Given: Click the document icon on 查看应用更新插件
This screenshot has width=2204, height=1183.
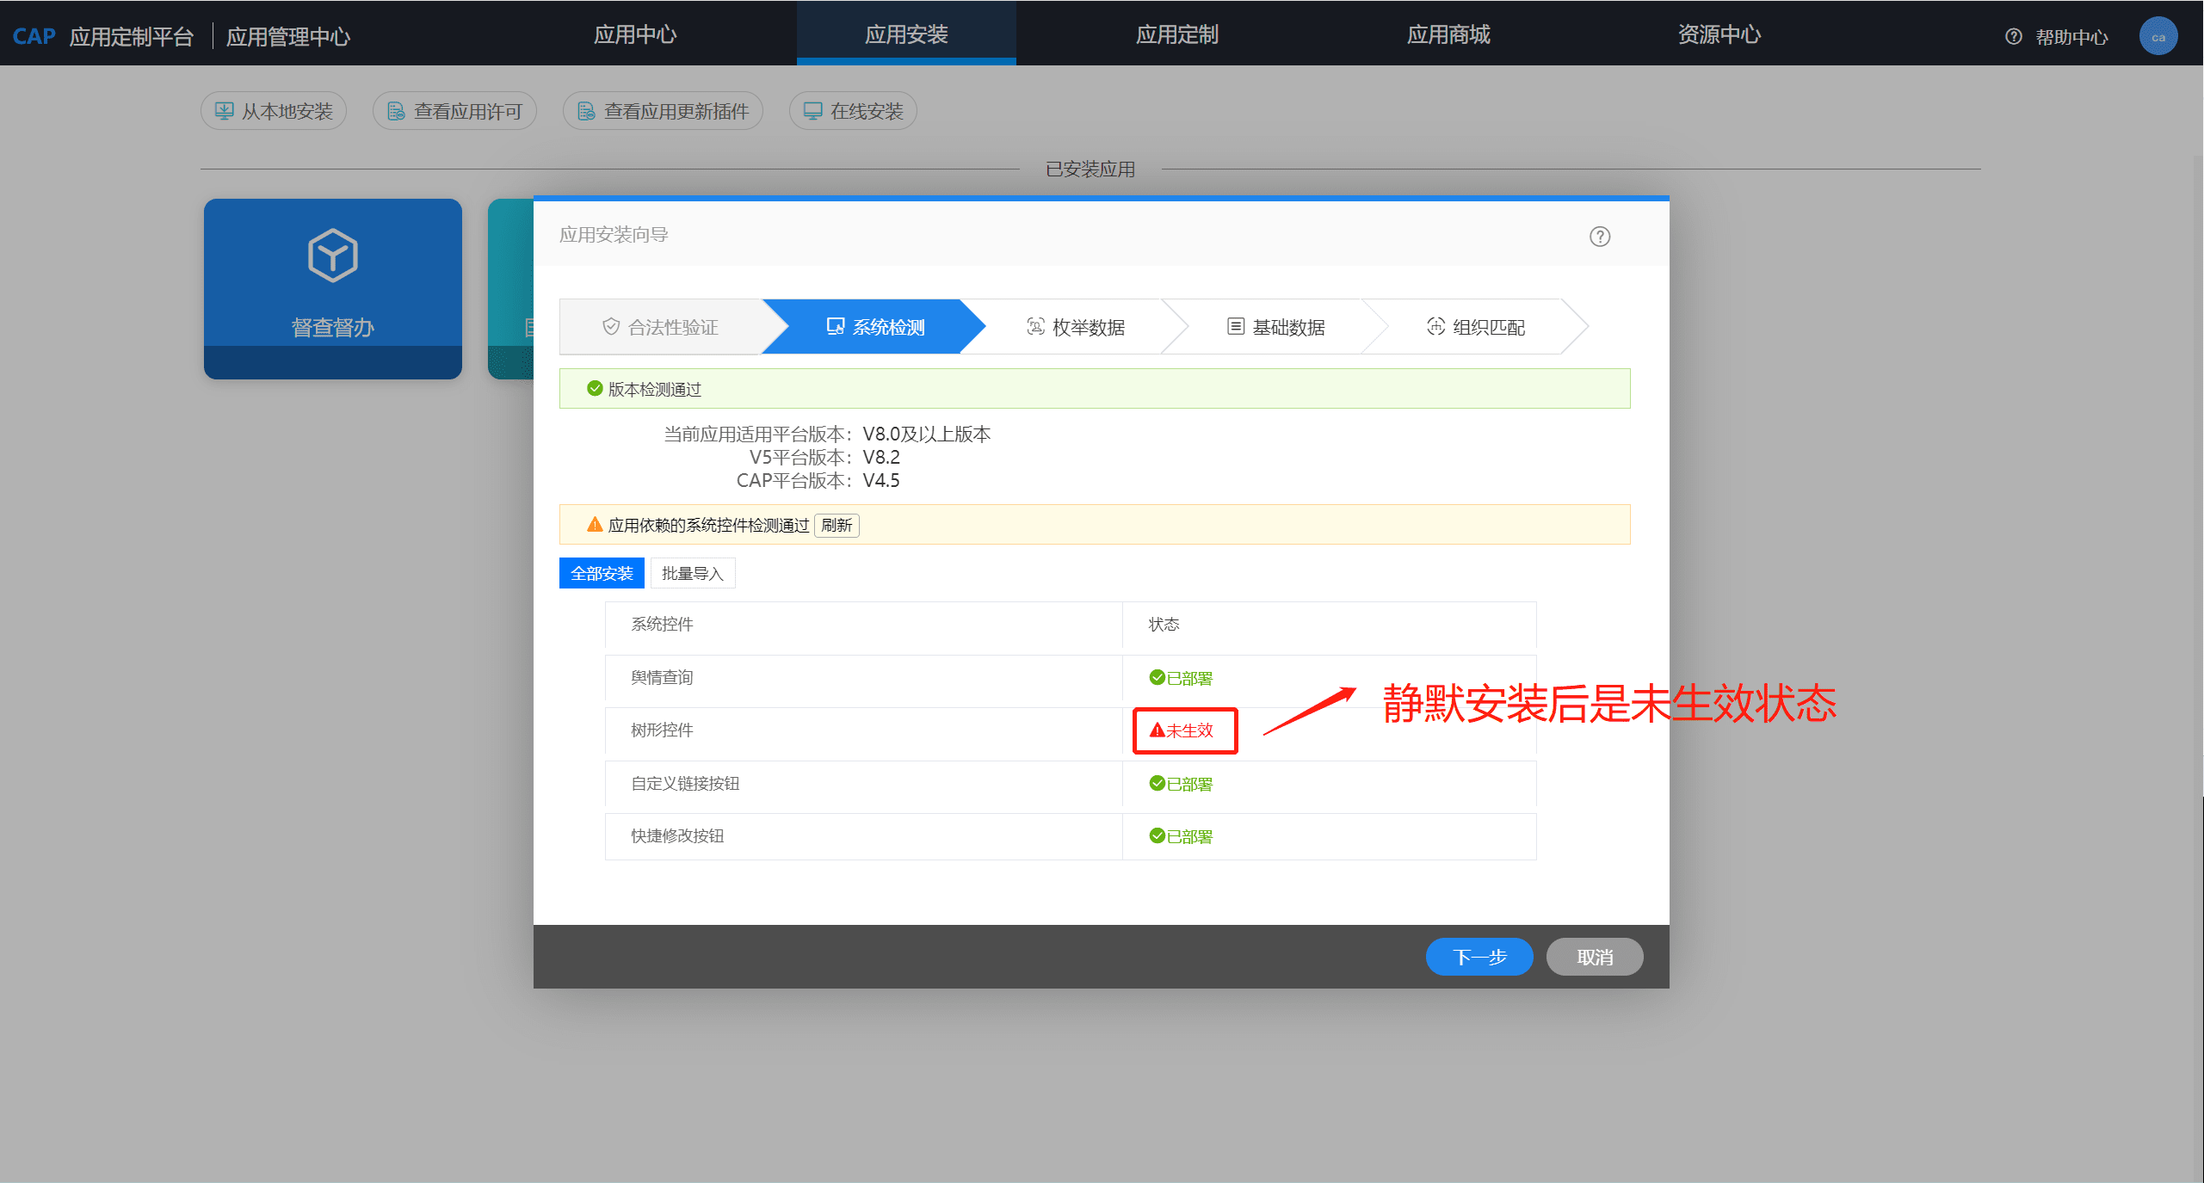Looking at the screenshot, I should click(586, 111).
